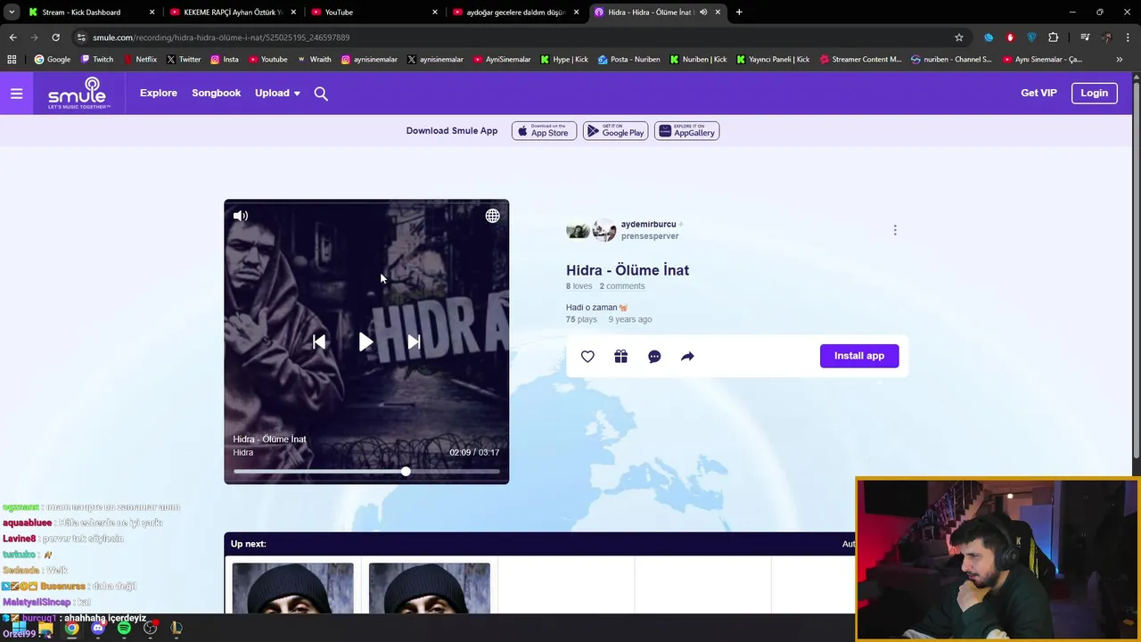Seek the playback progress bar
Image resolution: width=1141 pixels, height=642 pixels.
click(366, 472)
